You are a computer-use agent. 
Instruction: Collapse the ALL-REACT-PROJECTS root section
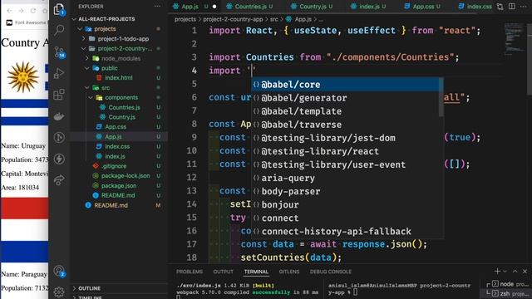pos(74,19)
